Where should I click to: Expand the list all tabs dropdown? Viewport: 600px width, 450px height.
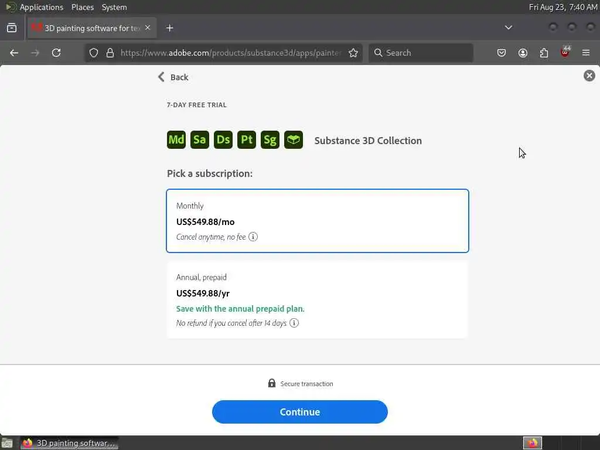pos(509,28)
